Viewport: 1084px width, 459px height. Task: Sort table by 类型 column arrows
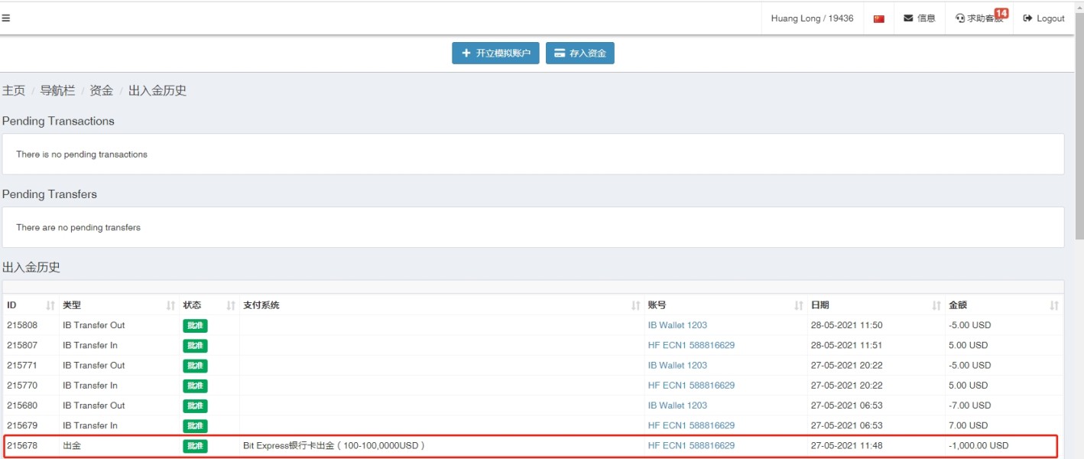[170, 305]
